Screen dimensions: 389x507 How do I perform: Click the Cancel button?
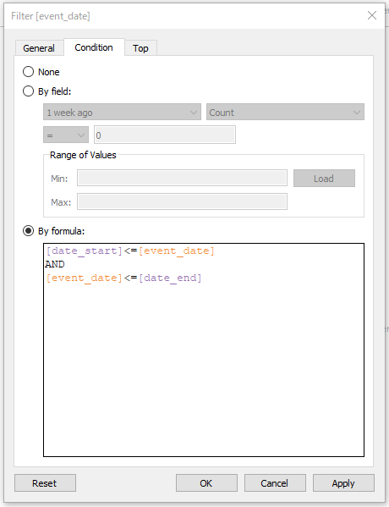(x=275, y=483)
